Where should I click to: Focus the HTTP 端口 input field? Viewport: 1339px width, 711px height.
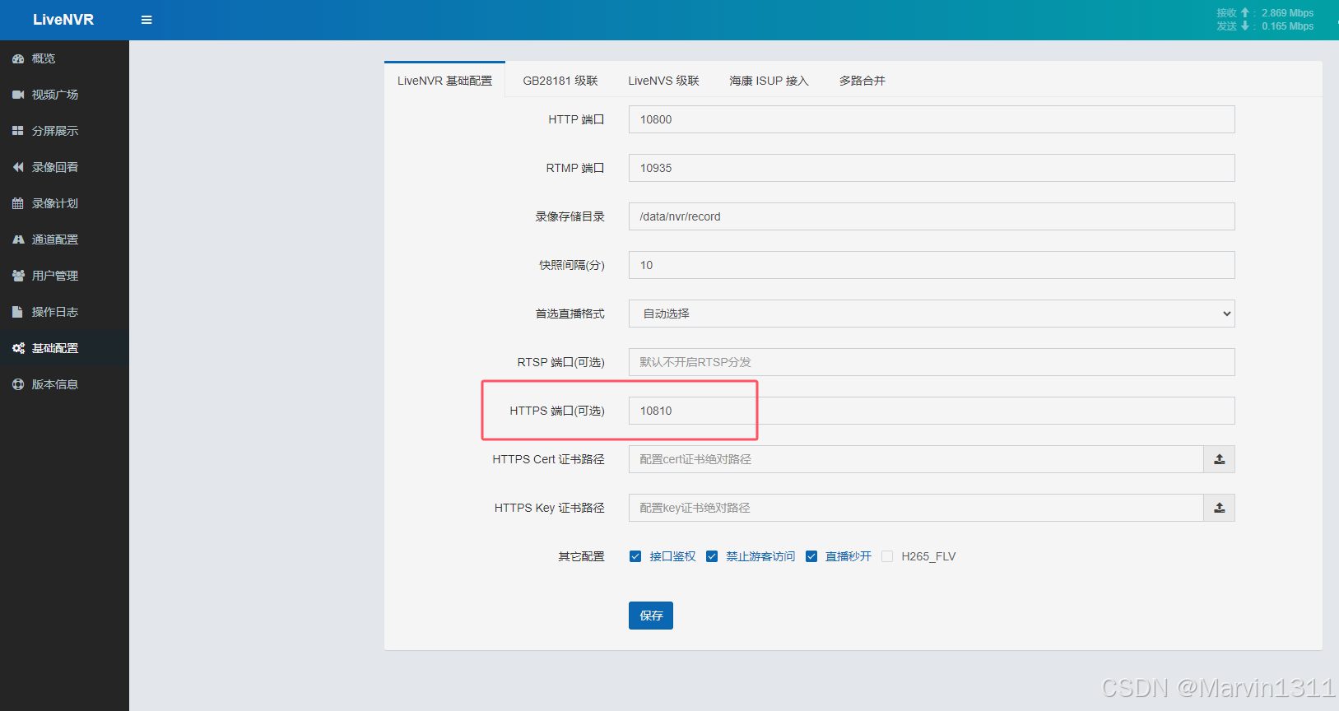[x=932, y=119]
